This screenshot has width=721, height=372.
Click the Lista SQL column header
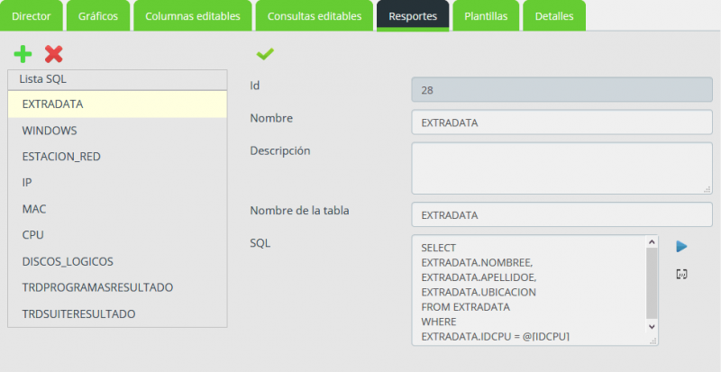tap(117, 79)
